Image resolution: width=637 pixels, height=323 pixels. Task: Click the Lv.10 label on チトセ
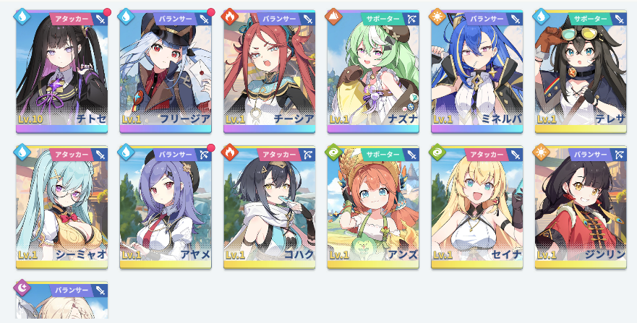30,119
